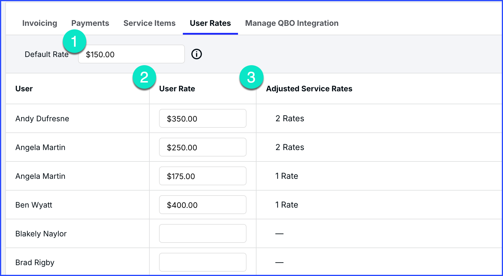
Task: Go to the Service Items tab
Action: pyautogui.click(x=149, y=23)
